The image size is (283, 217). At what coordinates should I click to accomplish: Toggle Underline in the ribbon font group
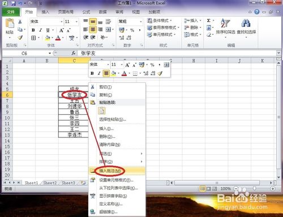(48, 30)
